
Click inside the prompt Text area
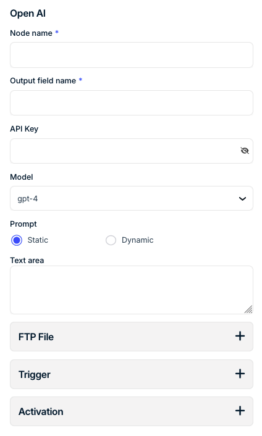132,290
